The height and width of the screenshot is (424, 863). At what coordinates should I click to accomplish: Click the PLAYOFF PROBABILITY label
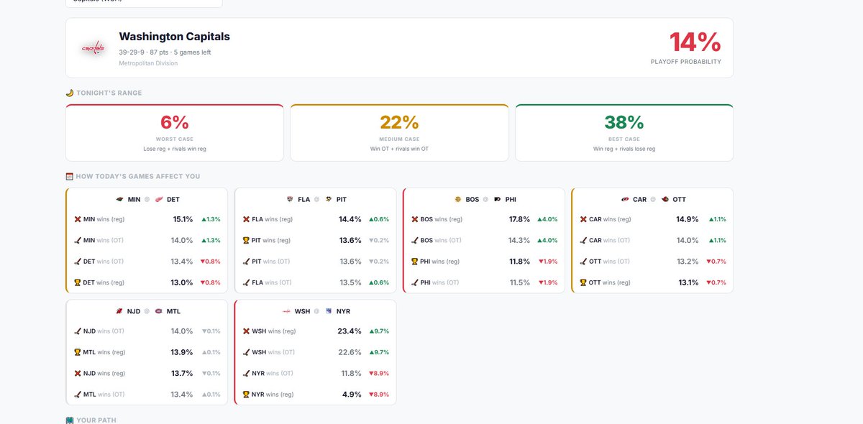pos(685,63)
